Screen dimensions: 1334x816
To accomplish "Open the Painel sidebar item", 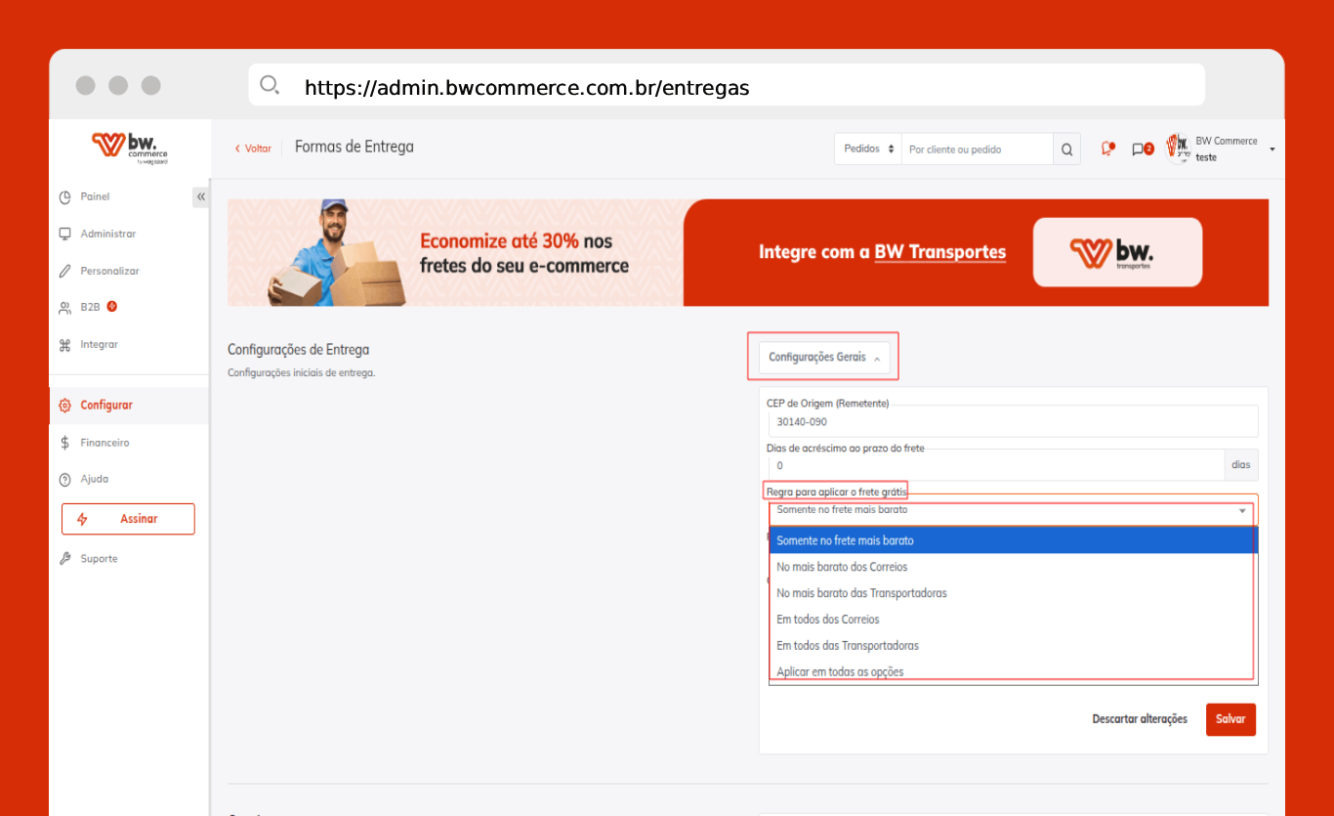I will tap(95, 196).
